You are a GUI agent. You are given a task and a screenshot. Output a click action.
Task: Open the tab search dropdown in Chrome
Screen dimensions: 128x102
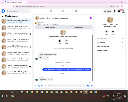pos(2,2)
